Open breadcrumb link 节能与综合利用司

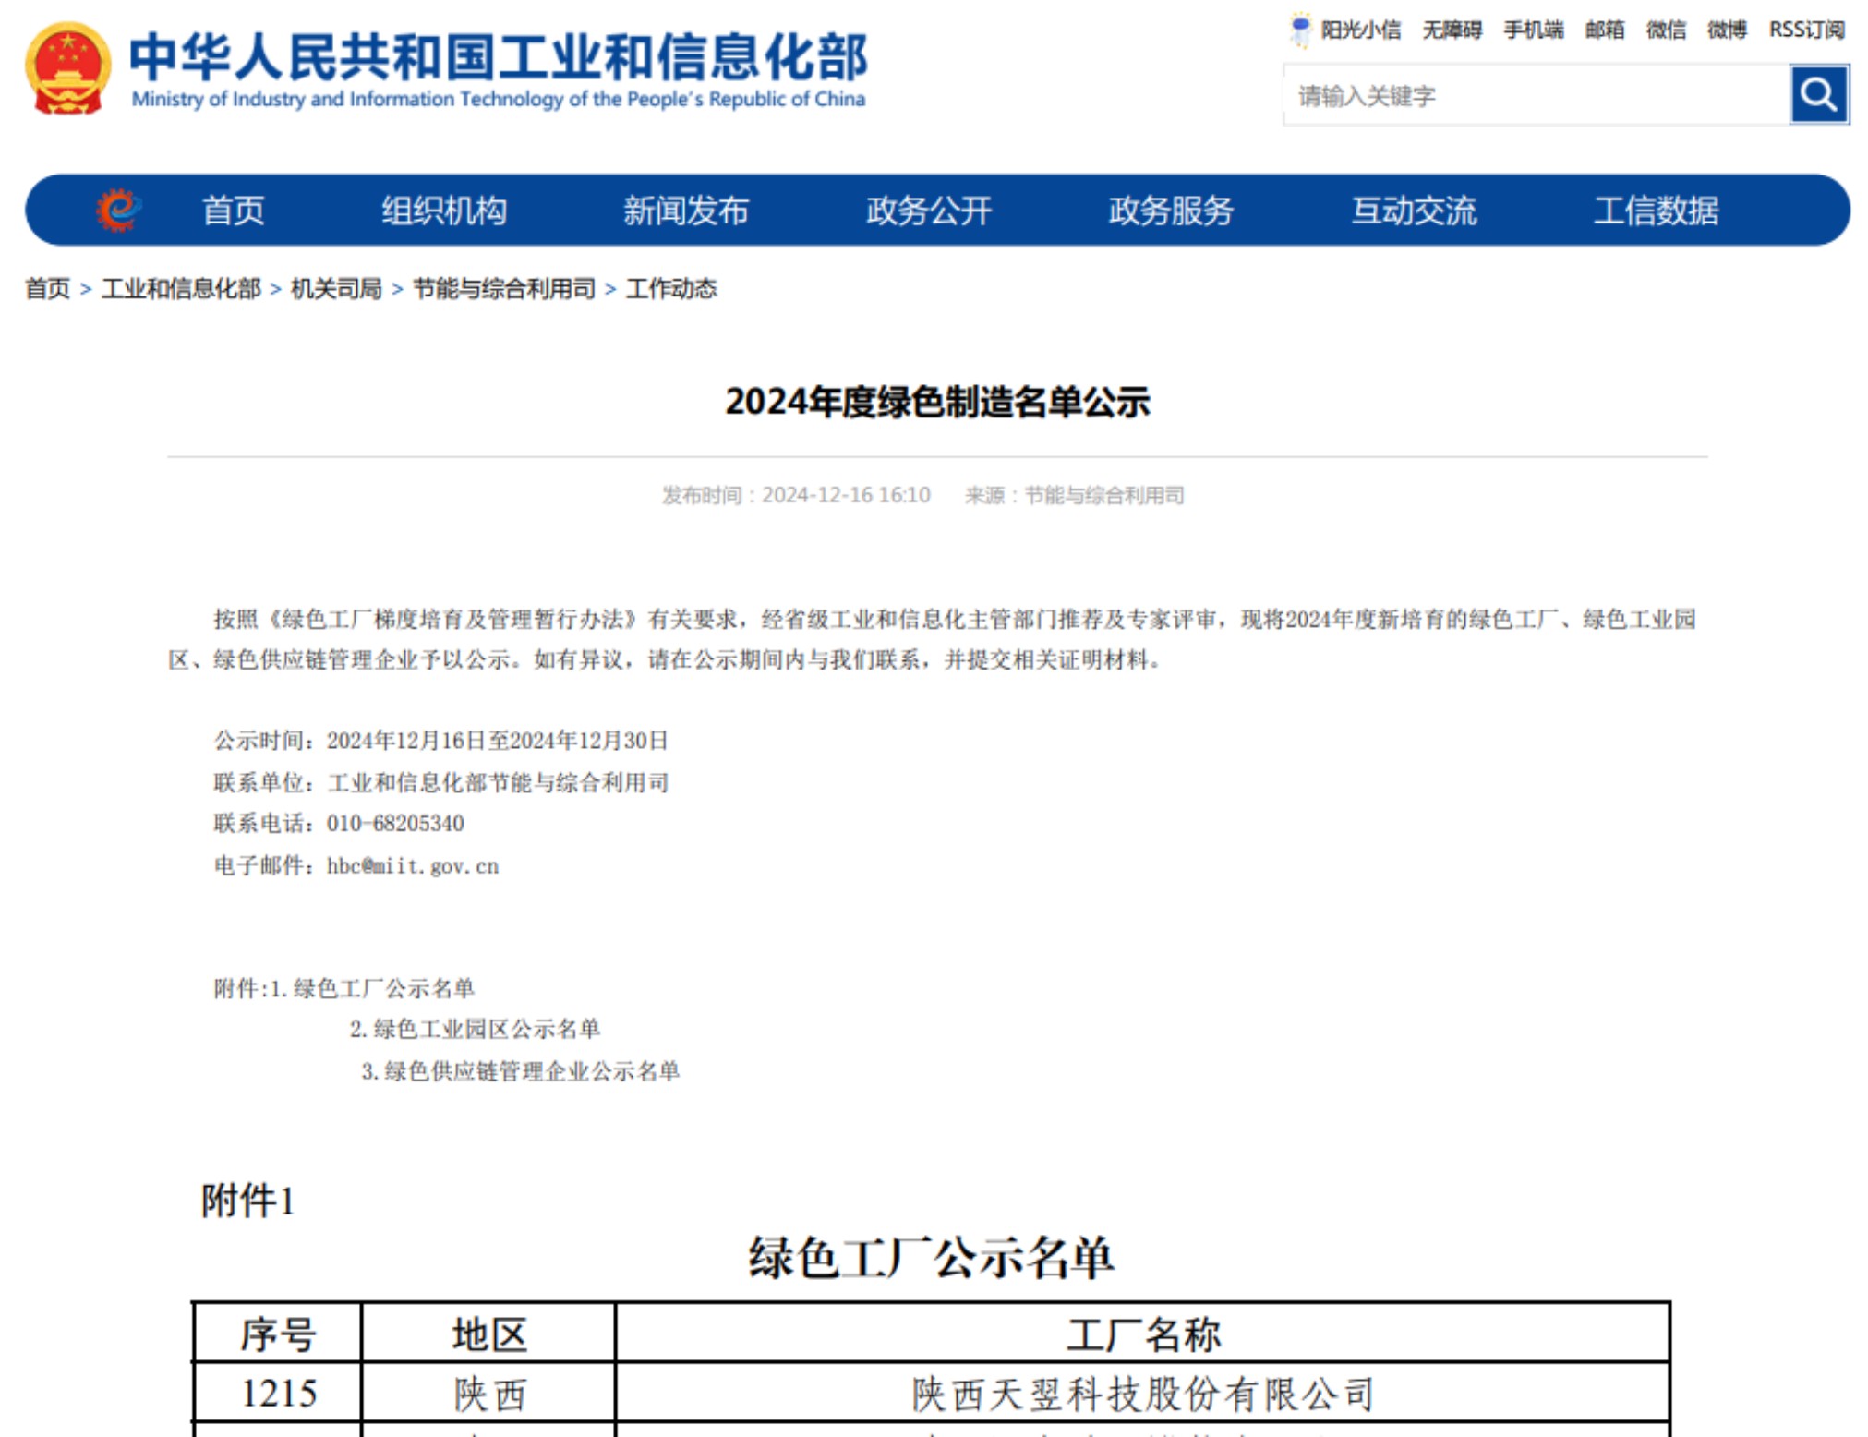503,289
